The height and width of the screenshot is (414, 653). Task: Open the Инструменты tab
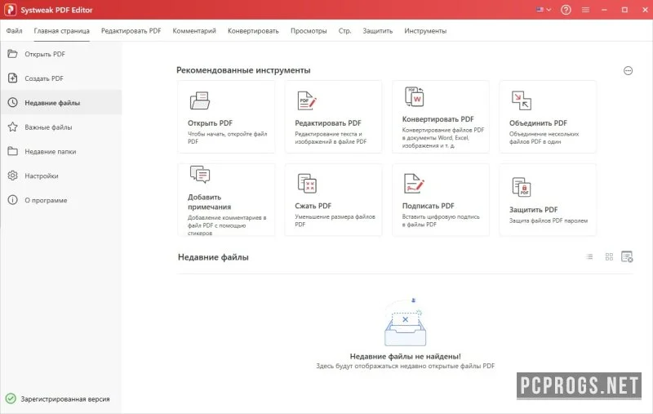(425, 31)
